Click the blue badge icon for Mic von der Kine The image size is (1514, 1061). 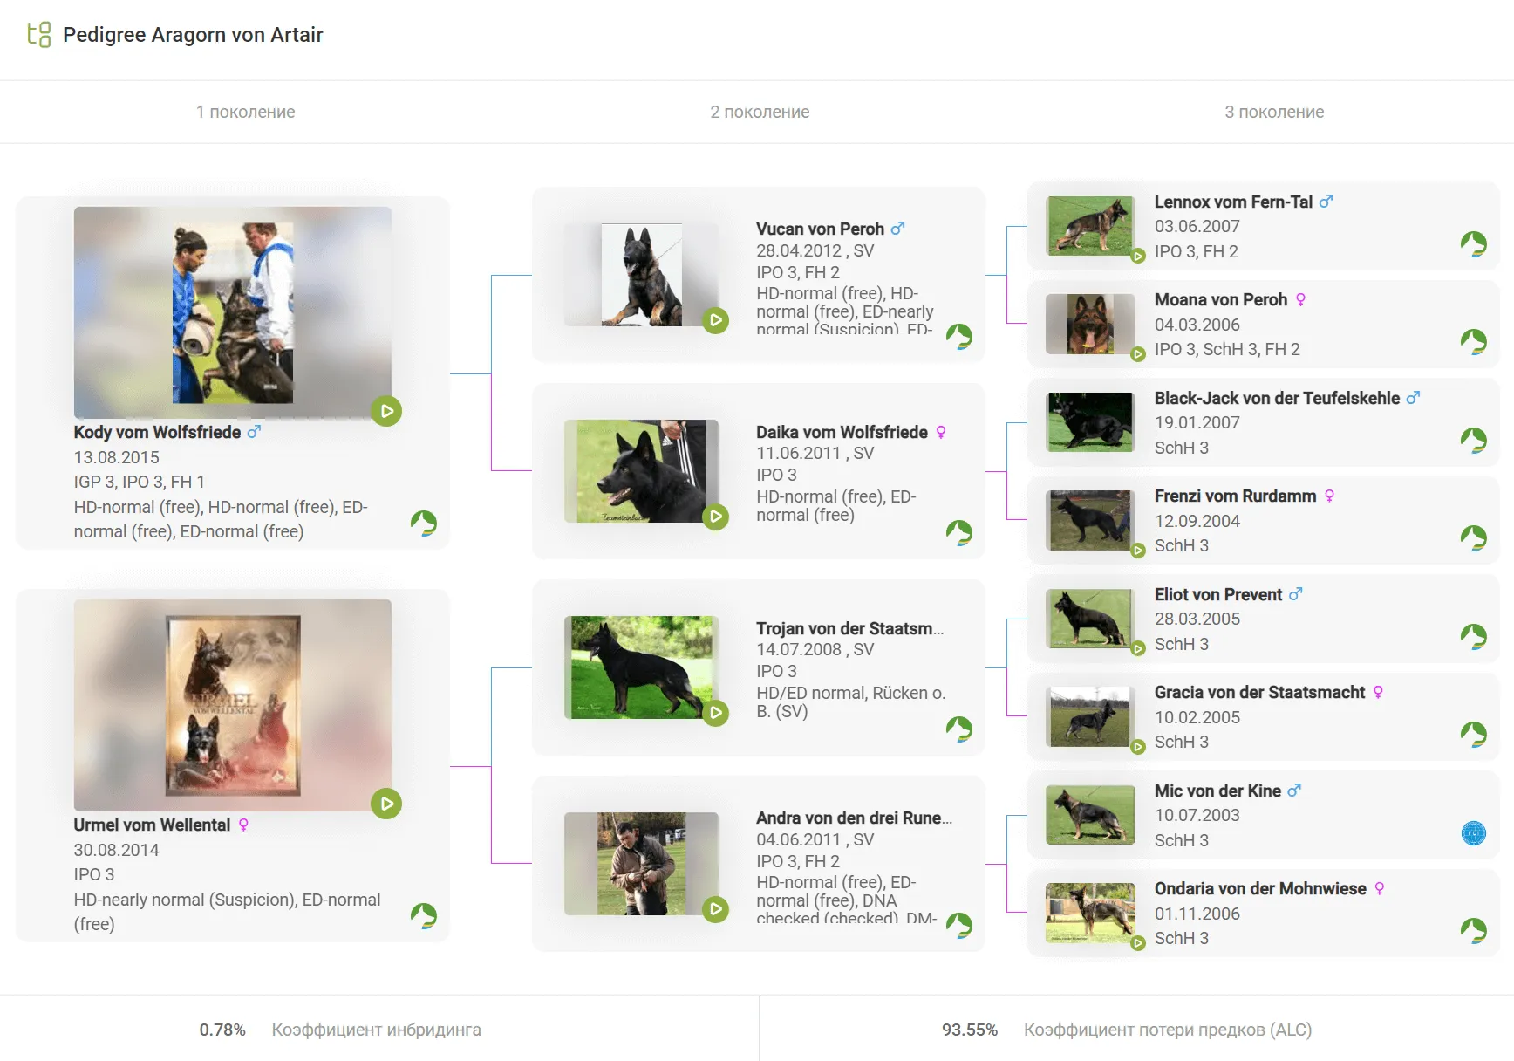pyautogui.click(x=1473, y=833)
